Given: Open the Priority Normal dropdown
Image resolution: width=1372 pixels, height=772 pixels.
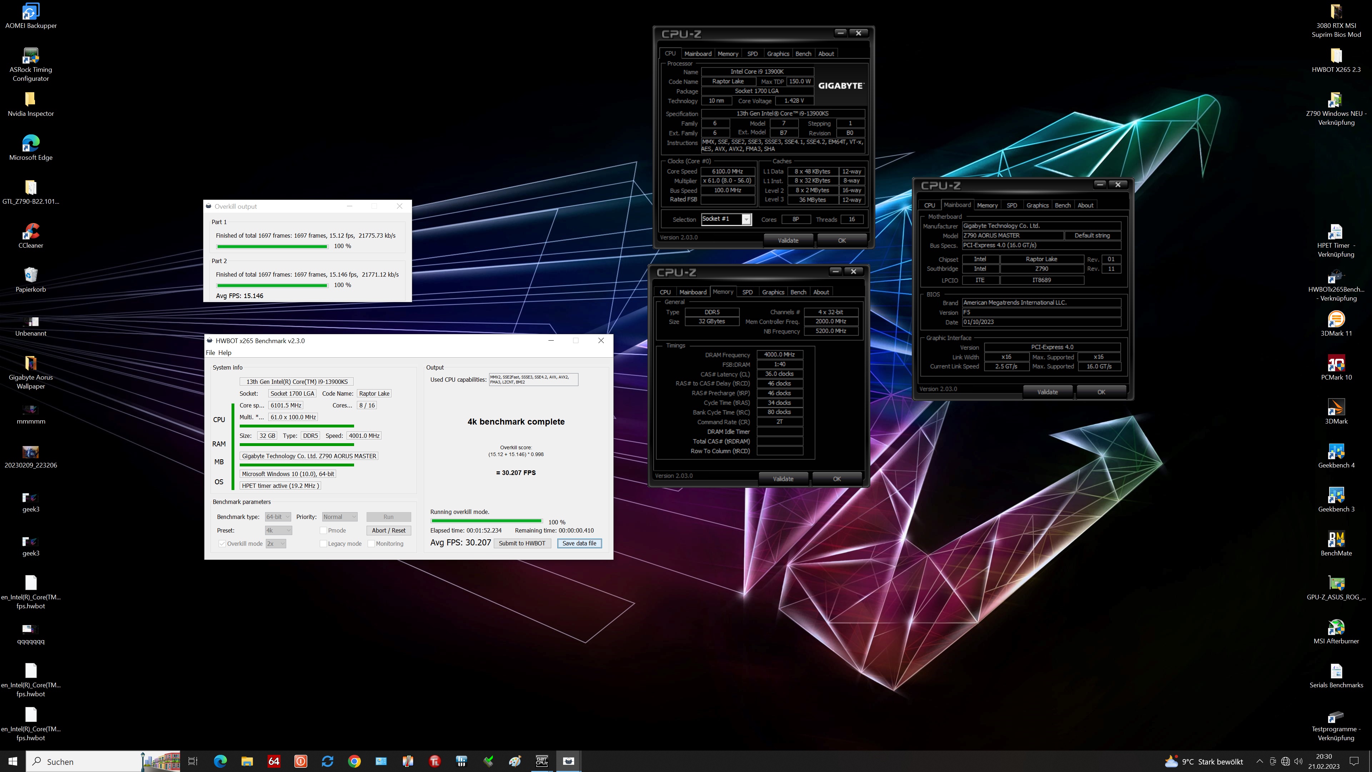Looking at the screenshot, I should tap(340, 517).
